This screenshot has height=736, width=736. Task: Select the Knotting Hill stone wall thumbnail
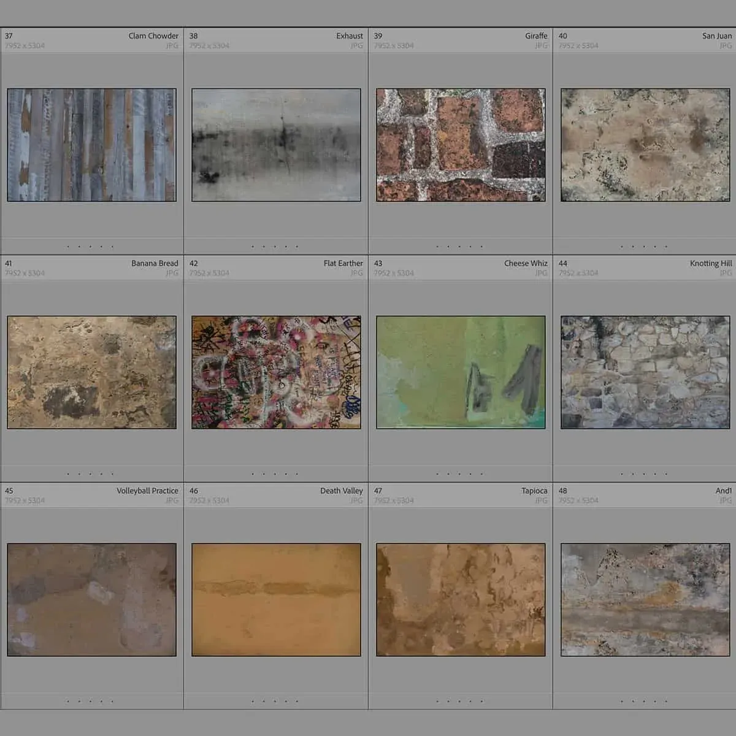coord(645,372)
